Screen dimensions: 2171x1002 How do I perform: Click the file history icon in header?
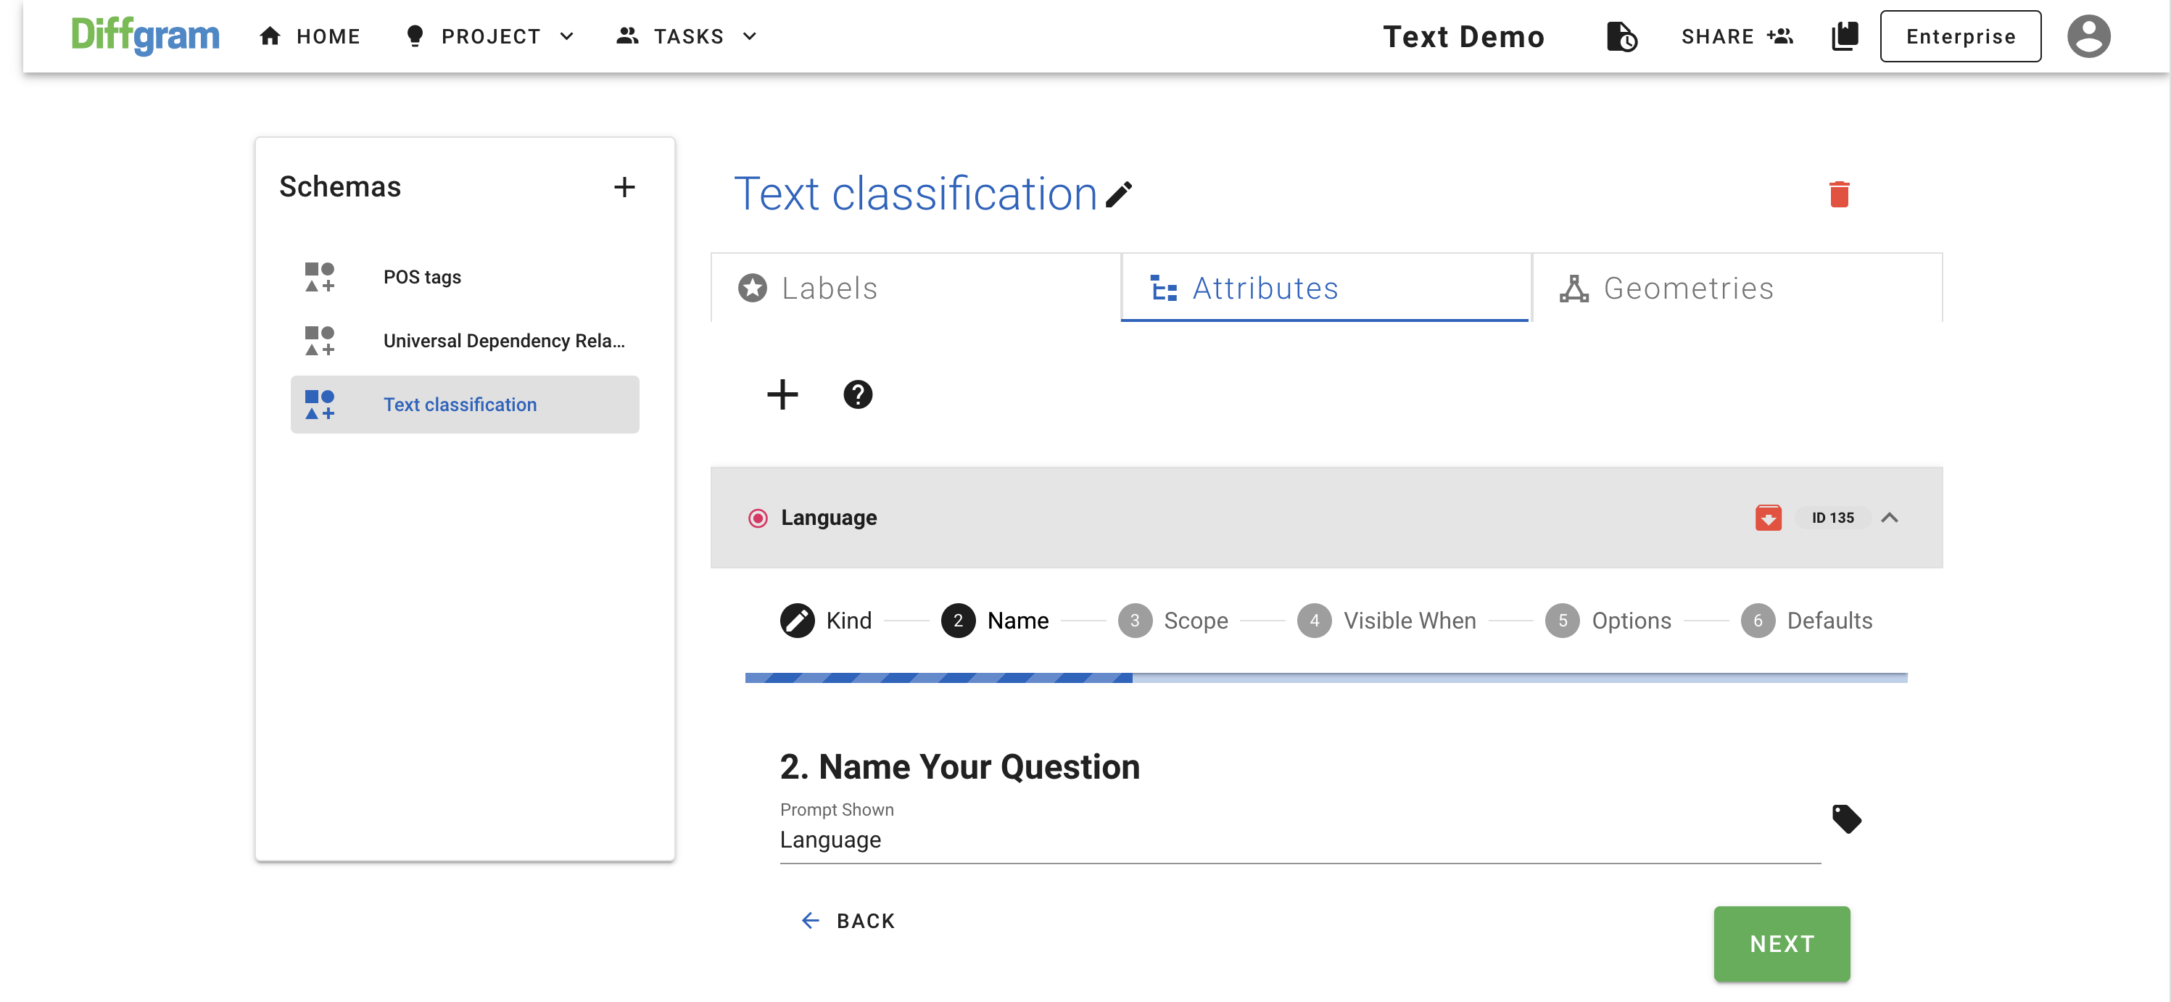click(1621, 36)
